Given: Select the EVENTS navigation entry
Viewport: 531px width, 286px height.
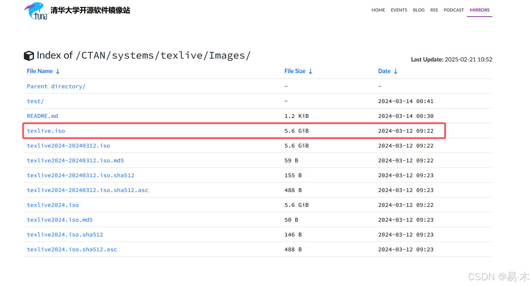Looking at the screenshot, I should pos(399,10).
